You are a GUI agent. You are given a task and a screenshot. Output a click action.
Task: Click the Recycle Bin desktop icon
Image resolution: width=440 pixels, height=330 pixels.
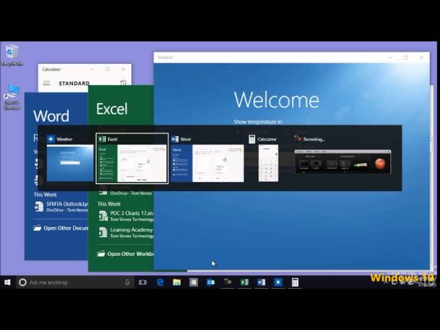[12, 55]
